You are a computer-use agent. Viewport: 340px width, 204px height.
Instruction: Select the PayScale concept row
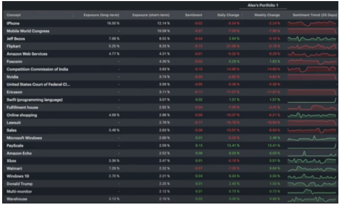[171, 146]
